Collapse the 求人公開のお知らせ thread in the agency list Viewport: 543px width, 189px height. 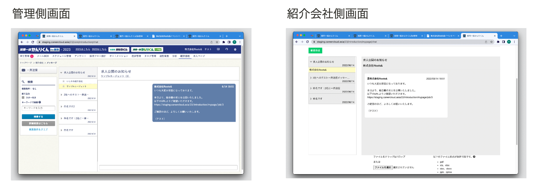(x=311, y=62)
